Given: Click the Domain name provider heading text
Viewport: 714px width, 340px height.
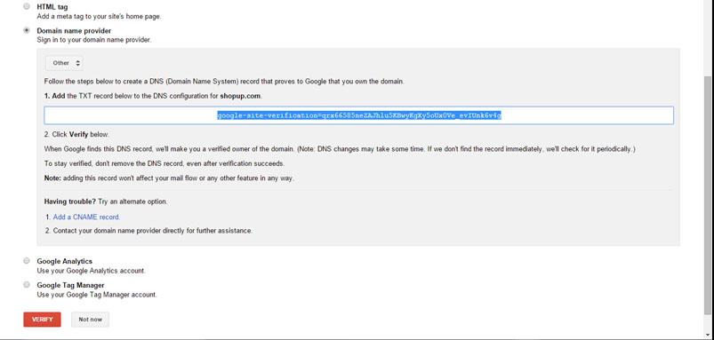Looking at the screenshot, I should (x=74, y=31).
